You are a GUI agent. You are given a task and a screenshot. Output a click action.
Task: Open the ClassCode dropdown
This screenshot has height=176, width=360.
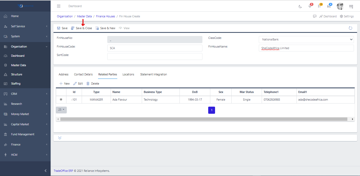coord(306,39)
